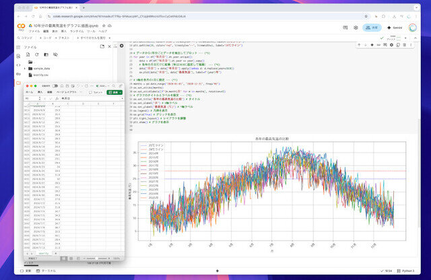Mirror cell in tab icon
The image size is (431, 280).
398,45
